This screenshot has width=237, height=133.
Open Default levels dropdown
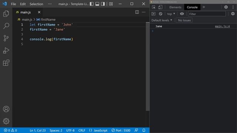click(x=162, y=20)
